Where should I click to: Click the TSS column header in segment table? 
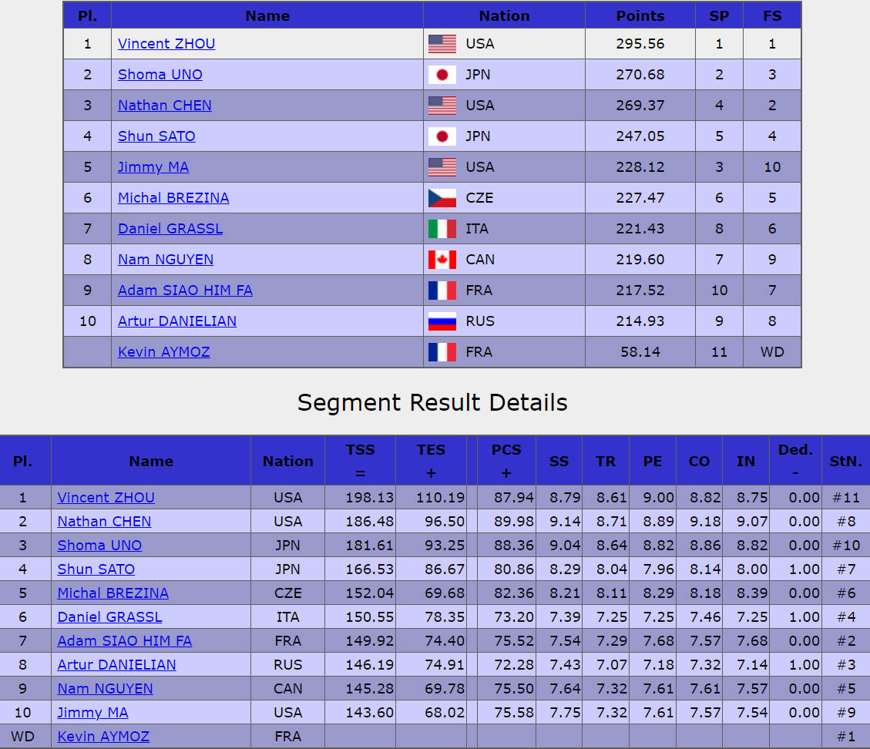(361, 461)
